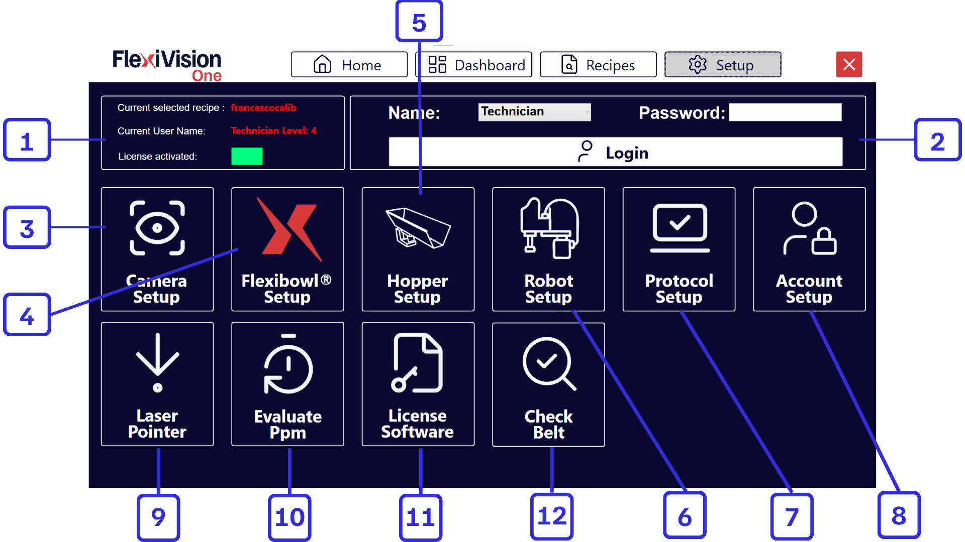Close the application with red X

849,64
